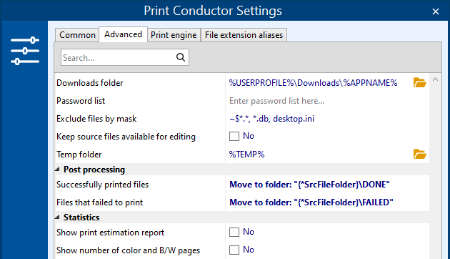Viewport: 450px width, 259px height.
Task: Select the Exclude files by mask label
Action: (x=96, y=119)
